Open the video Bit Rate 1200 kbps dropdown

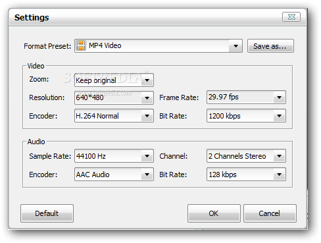point(246,116)
